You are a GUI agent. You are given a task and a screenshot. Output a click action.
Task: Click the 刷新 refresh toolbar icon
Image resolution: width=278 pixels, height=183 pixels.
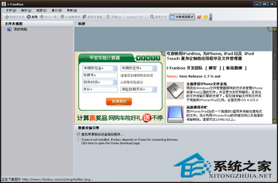pyautogui.click(x=28, y=17)
